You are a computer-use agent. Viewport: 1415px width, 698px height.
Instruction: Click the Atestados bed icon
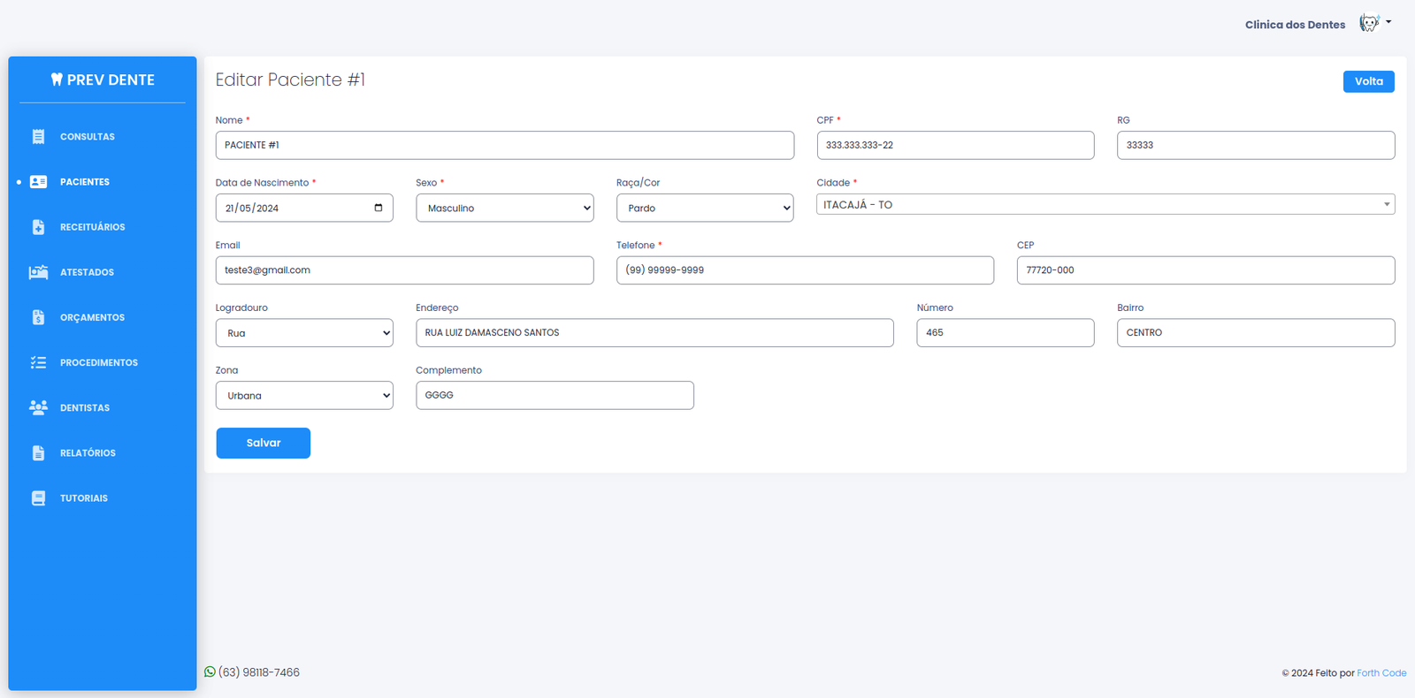tap(38, 272)
